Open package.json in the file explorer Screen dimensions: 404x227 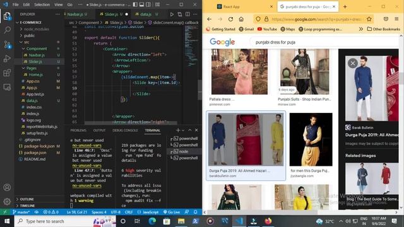pos(35,153)
